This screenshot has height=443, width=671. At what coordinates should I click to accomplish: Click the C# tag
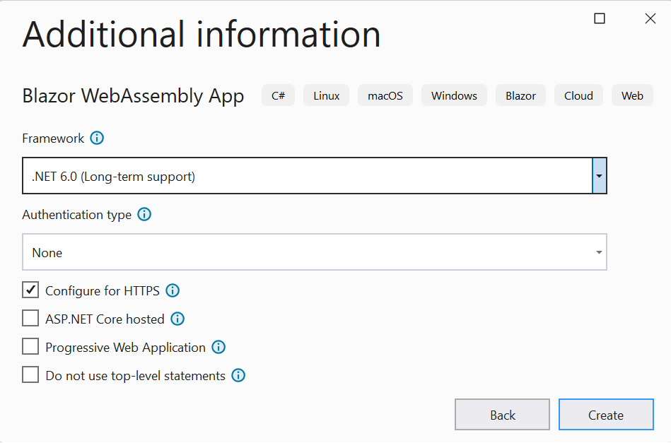tap(278, 95)
